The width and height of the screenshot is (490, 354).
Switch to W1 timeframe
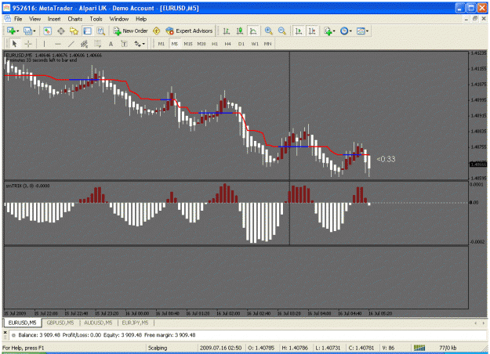coord(255,44)
